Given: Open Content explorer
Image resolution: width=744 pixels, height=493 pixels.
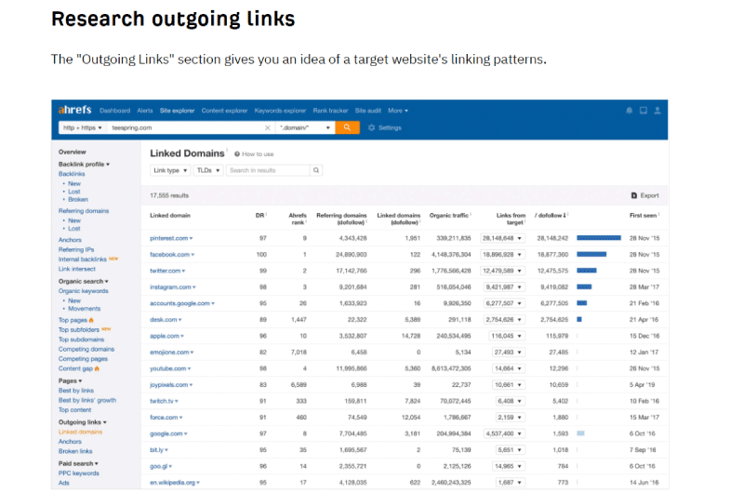Looking at the screenshot, I should (224, 111).
